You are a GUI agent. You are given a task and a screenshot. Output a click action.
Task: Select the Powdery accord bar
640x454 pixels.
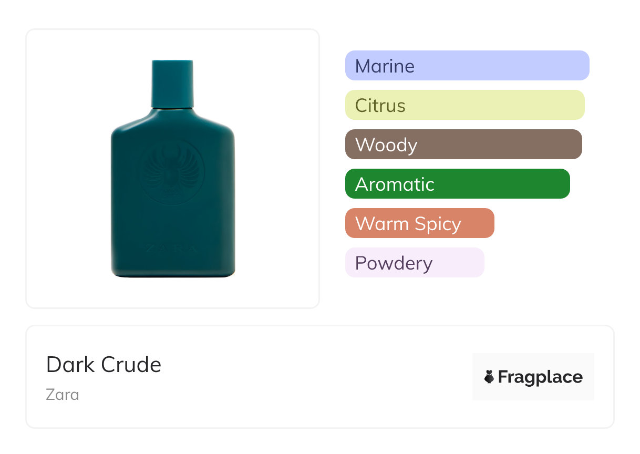414,263
